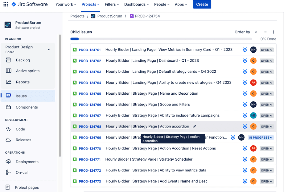The height and width of the screenshot is (192, 284).
Task: Open the People menu
Action: (162, 4)
